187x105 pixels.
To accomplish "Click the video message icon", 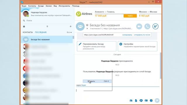I will [x=141, y=101].
